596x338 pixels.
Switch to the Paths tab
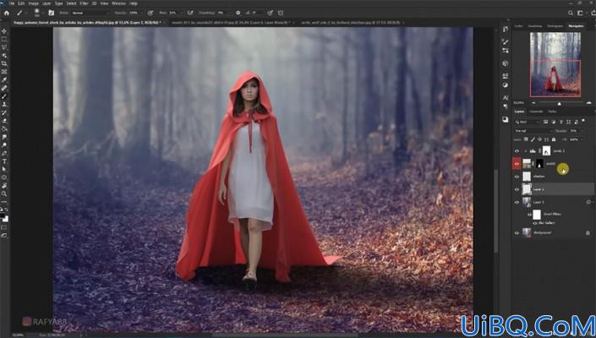(x=552, y=112)
